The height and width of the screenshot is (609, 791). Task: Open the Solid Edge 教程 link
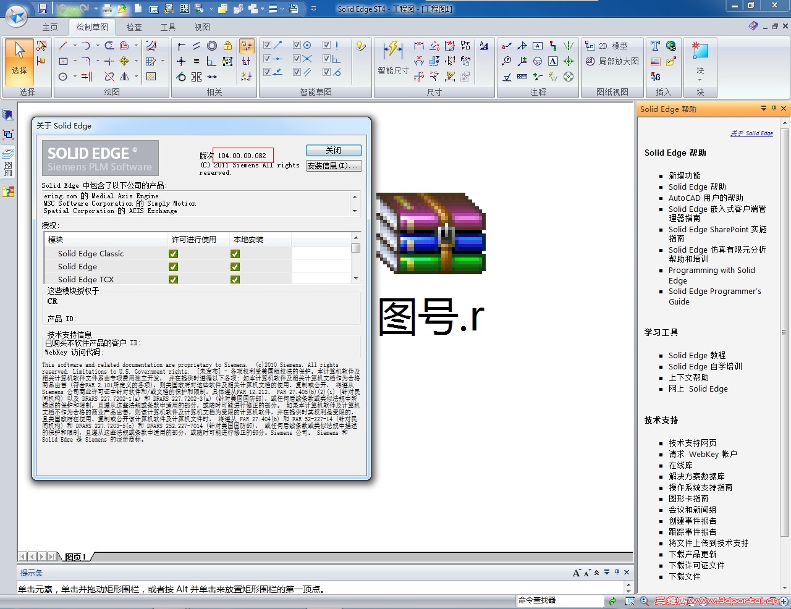pyautogui.click(x=697, y=355)
